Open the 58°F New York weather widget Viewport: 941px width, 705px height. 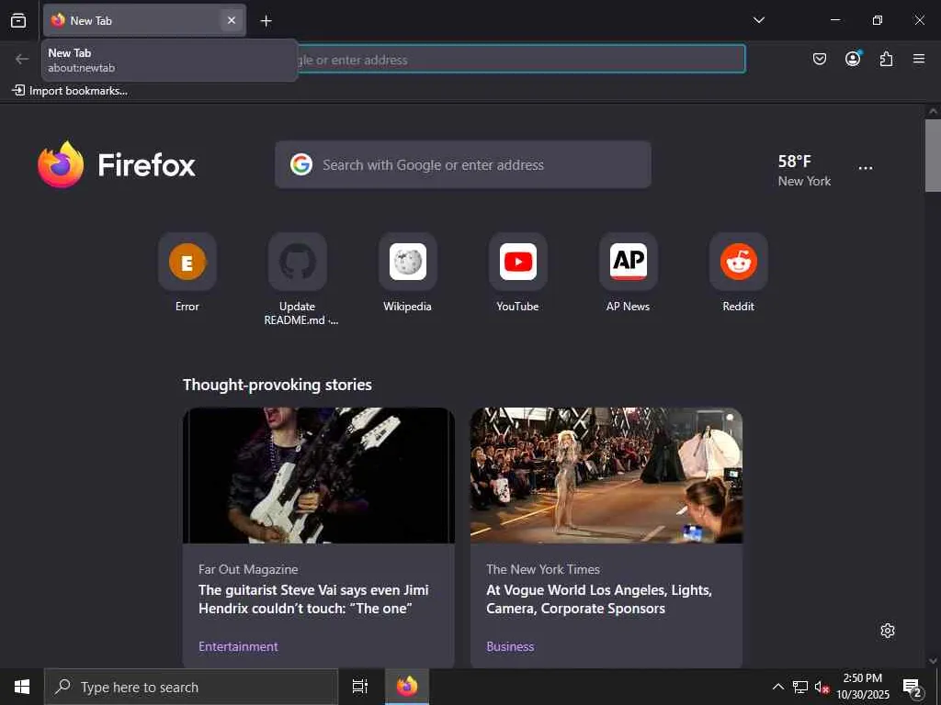tap(804, 170)
